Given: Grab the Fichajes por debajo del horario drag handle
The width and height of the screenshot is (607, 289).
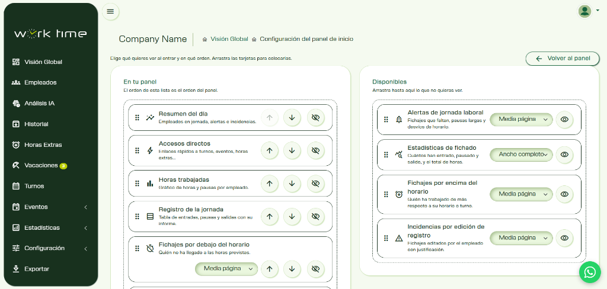Looking at the screenshot, I should 137,248.
